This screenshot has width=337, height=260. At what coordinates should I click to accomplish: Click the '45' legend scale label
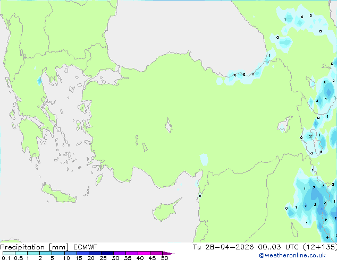[x=152, y=258]
